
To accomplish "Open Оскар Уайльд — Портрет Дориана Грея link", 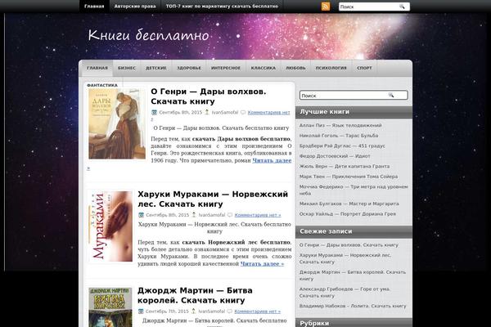I will click(x=348, y=214).
